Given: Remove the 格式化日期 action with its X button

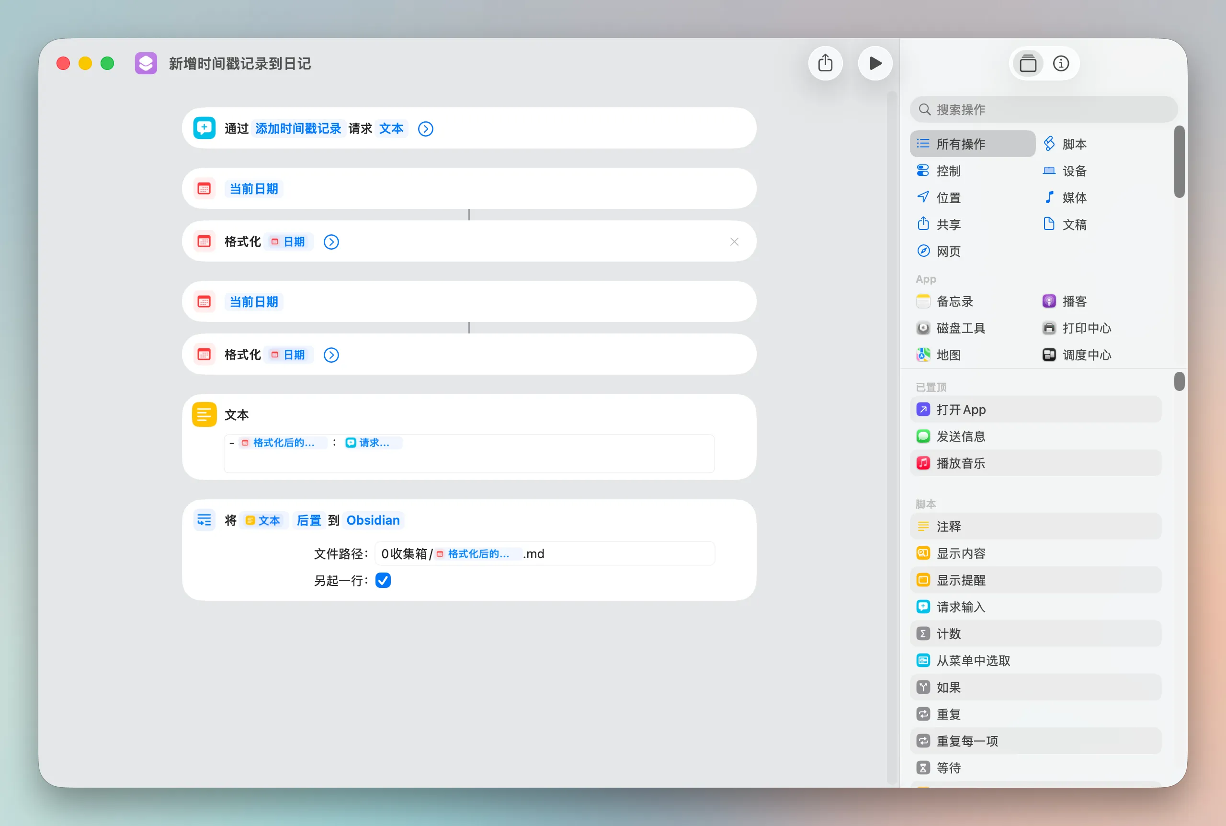Looking at the screenshot, I should 734,242.
